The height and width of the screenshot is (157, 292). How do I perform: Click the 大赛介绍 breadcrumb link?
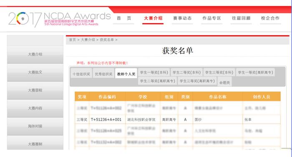pyautogui.click(x=88, y=40)
